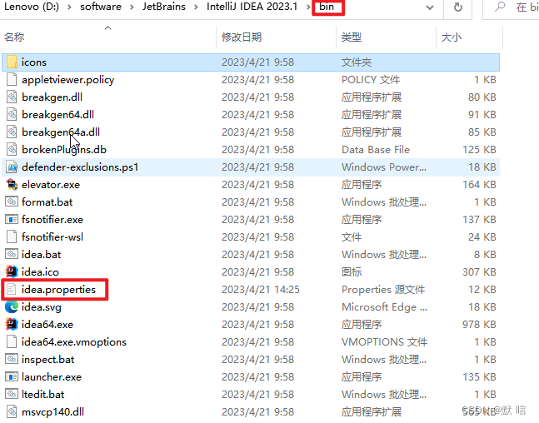Click the Properties 源文件 type cell
Screen dimensions: 539x423
383,290
